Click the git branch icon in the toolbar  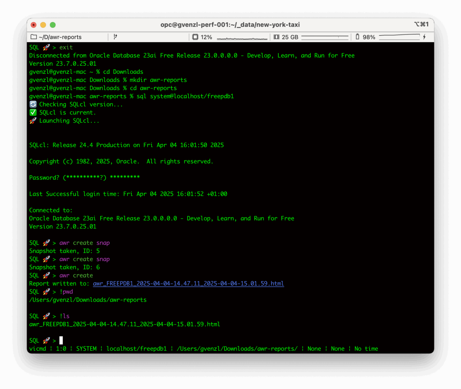click(115, 37)
